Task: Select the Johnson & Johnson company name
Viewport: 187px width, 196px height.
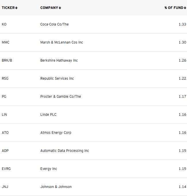Action: click(56, 187)
